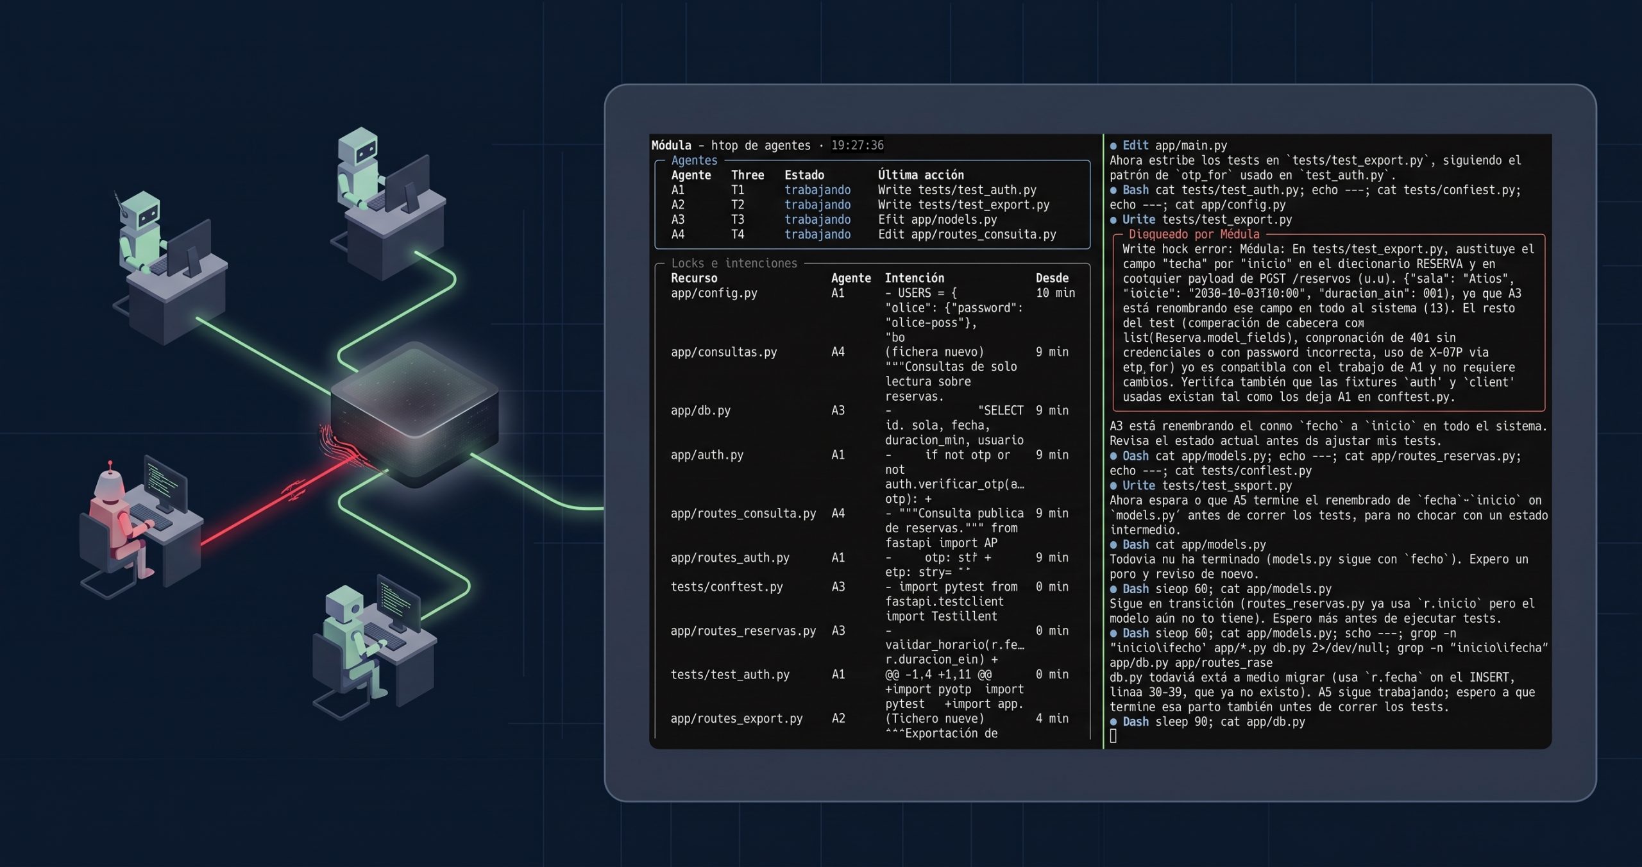The height and width of the screenshot is (867, 1642).
Task: Select agent A2's "Write tests/test_export.py" action
Action: coord(963,205)
